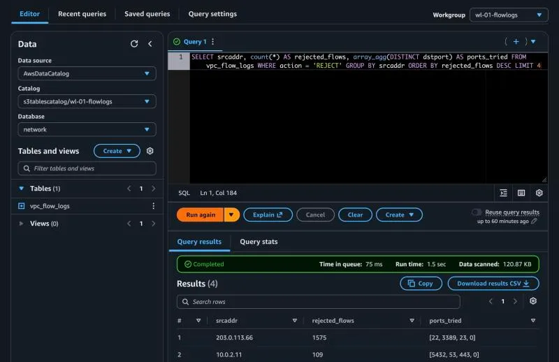Copy the query results
Screen dimensions: 559x362
421,284
